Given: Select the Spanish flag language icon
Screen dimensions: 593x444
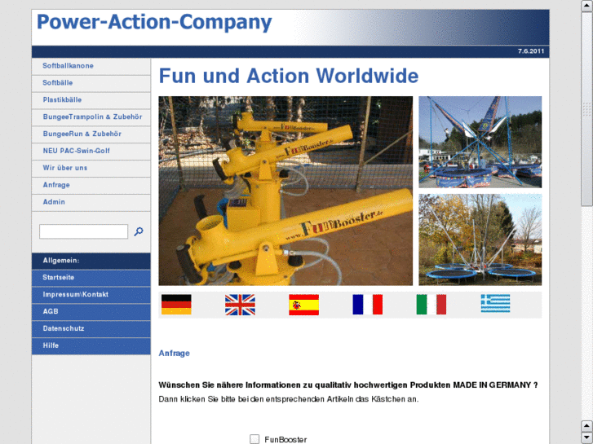Looking at the screenshot, I should point(303,305).
